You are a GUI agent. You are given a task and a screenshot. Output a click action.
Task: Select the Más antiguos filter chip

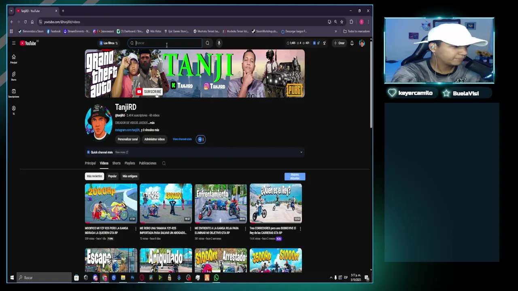coord(130,176)
